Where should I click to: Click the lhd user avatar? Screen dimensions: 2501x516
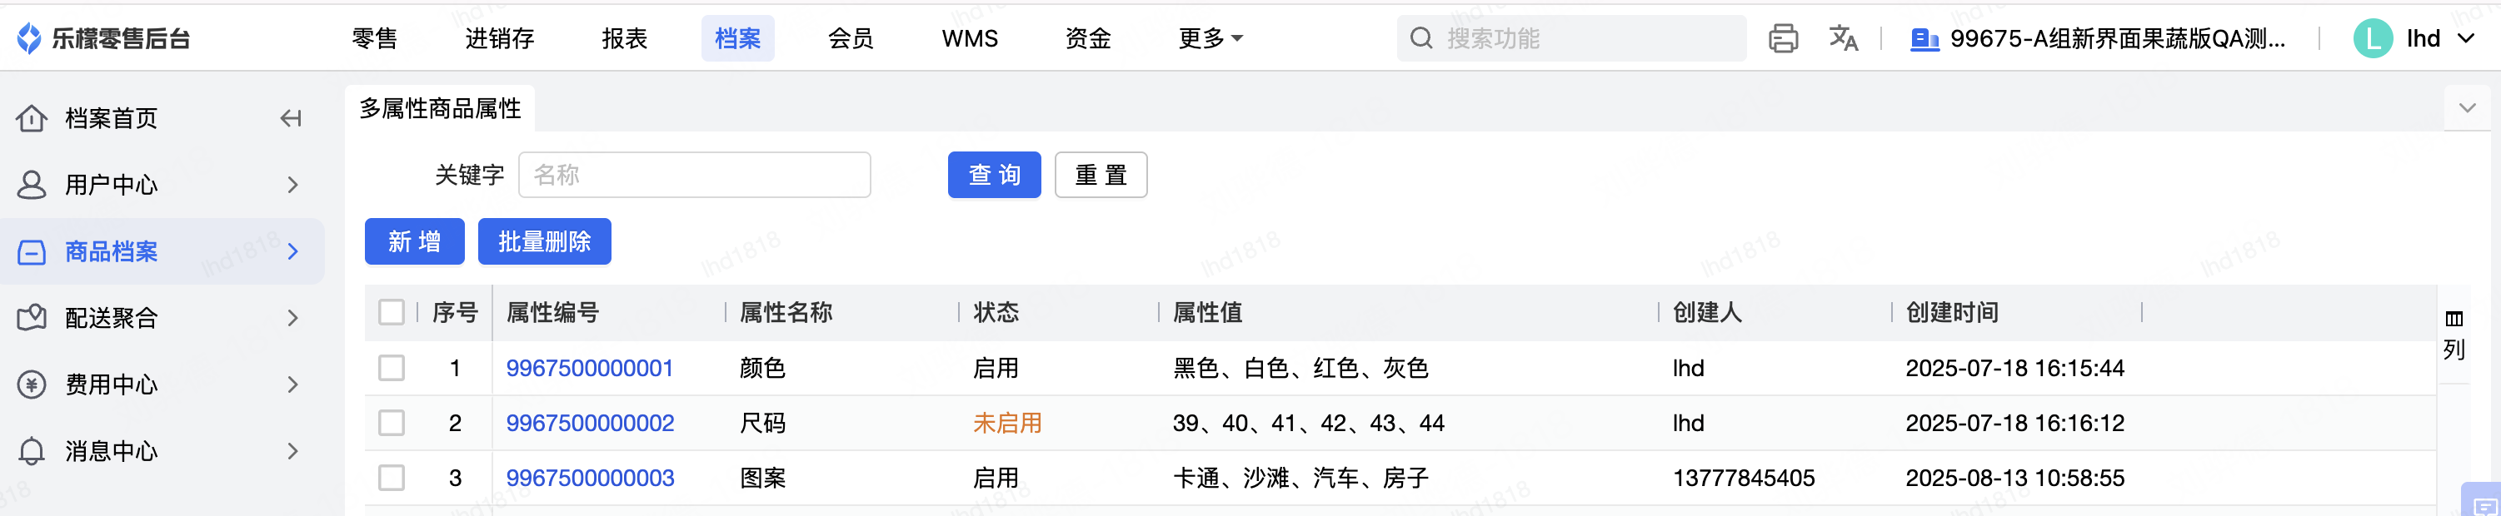[x=2373, y=39]
